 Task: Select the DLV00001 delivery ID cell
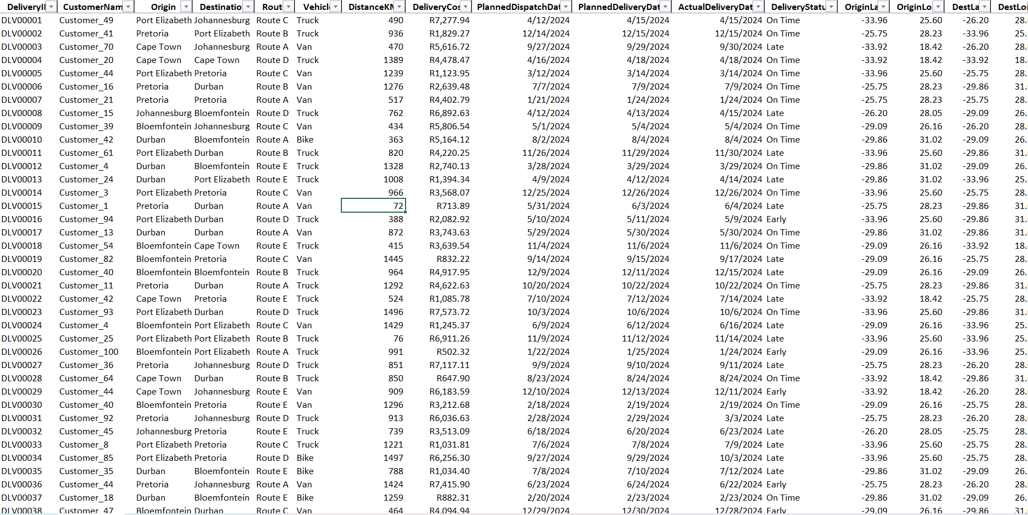point(22,20)
